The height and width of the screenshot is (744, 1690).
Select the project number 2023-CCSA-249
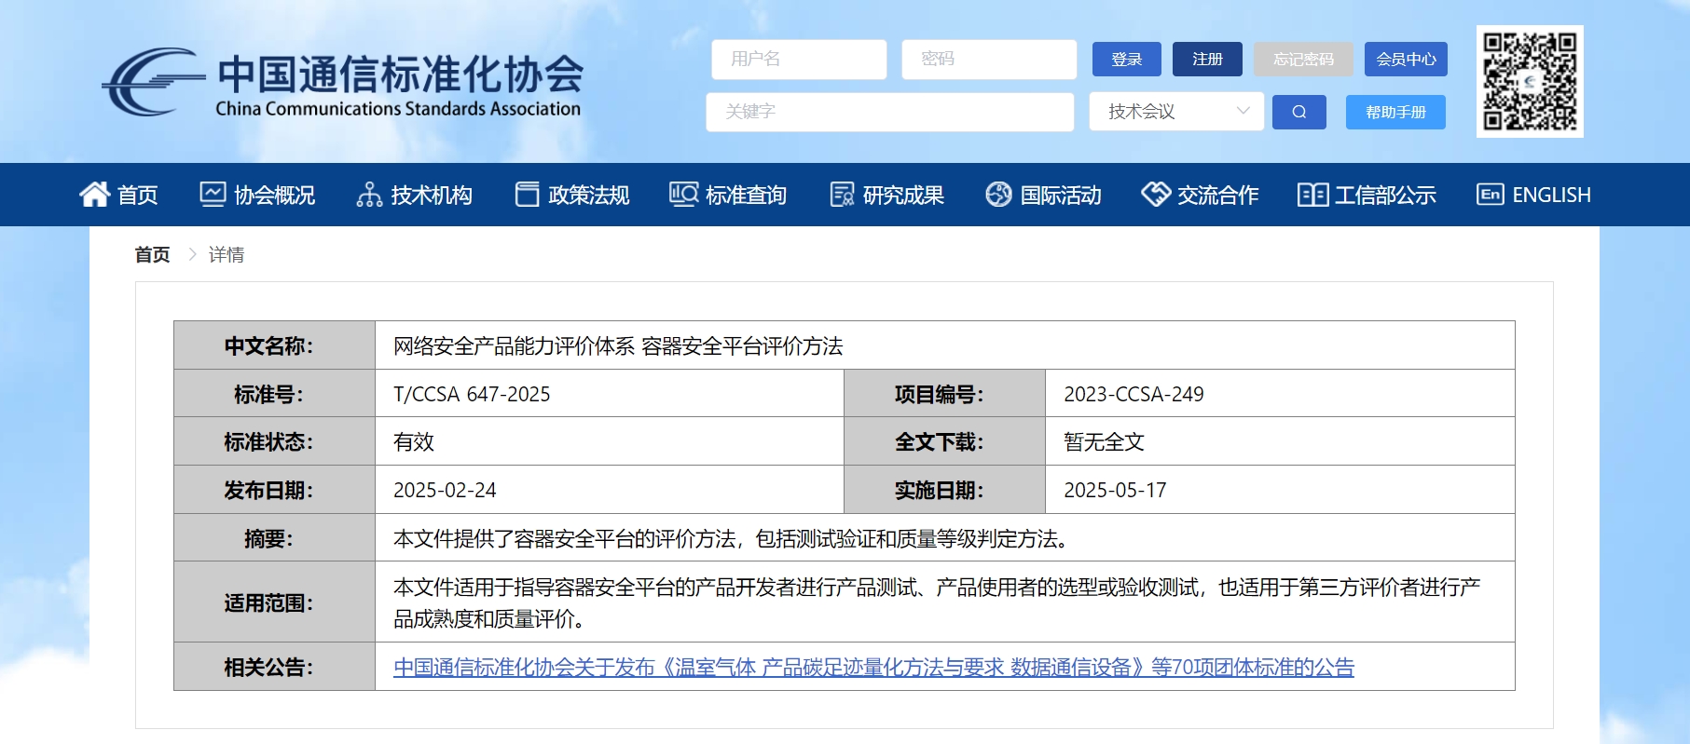pyautogui.click(x=1134, y=394)
